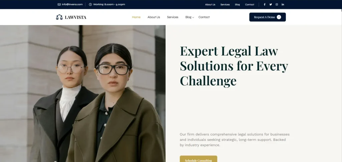This screenshot has width=342, height=162.
Task: Open Services link in top bar
Action: click(225, 4)
